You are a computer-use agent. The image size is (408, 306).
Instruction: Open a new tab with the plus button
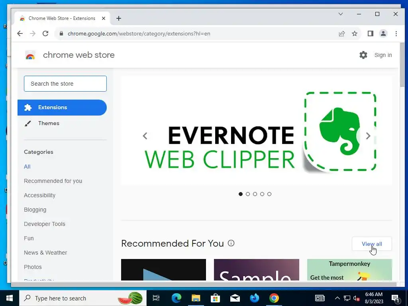click(x=119, y=18)
